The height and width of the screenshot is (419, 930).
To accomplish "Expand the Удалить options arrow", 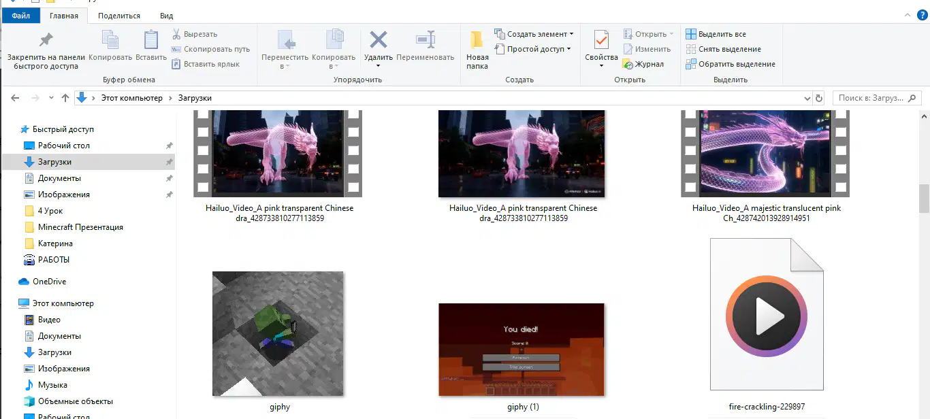I will pyautogui.click(x=378, y=66).
